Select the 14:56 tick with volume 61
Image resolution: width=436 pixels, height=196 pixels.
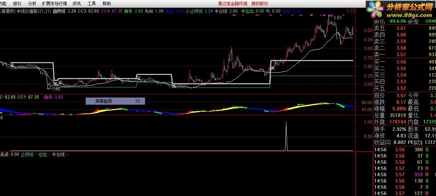pos(405,162)
